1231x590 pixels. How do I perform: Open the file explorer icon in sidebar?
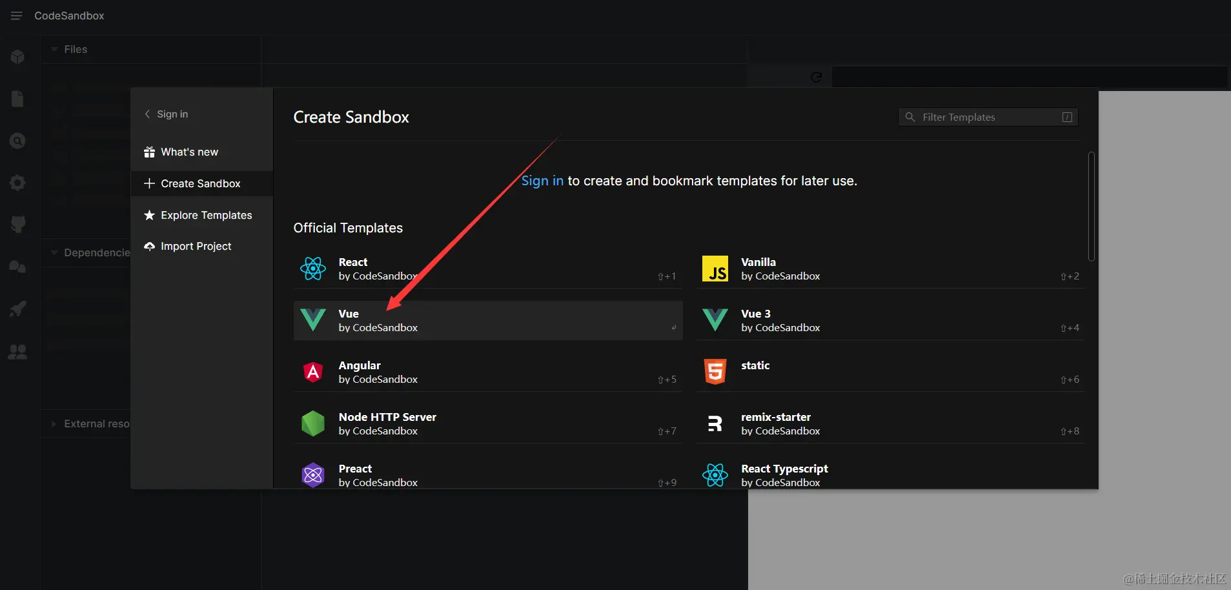[x=18, y=99]
